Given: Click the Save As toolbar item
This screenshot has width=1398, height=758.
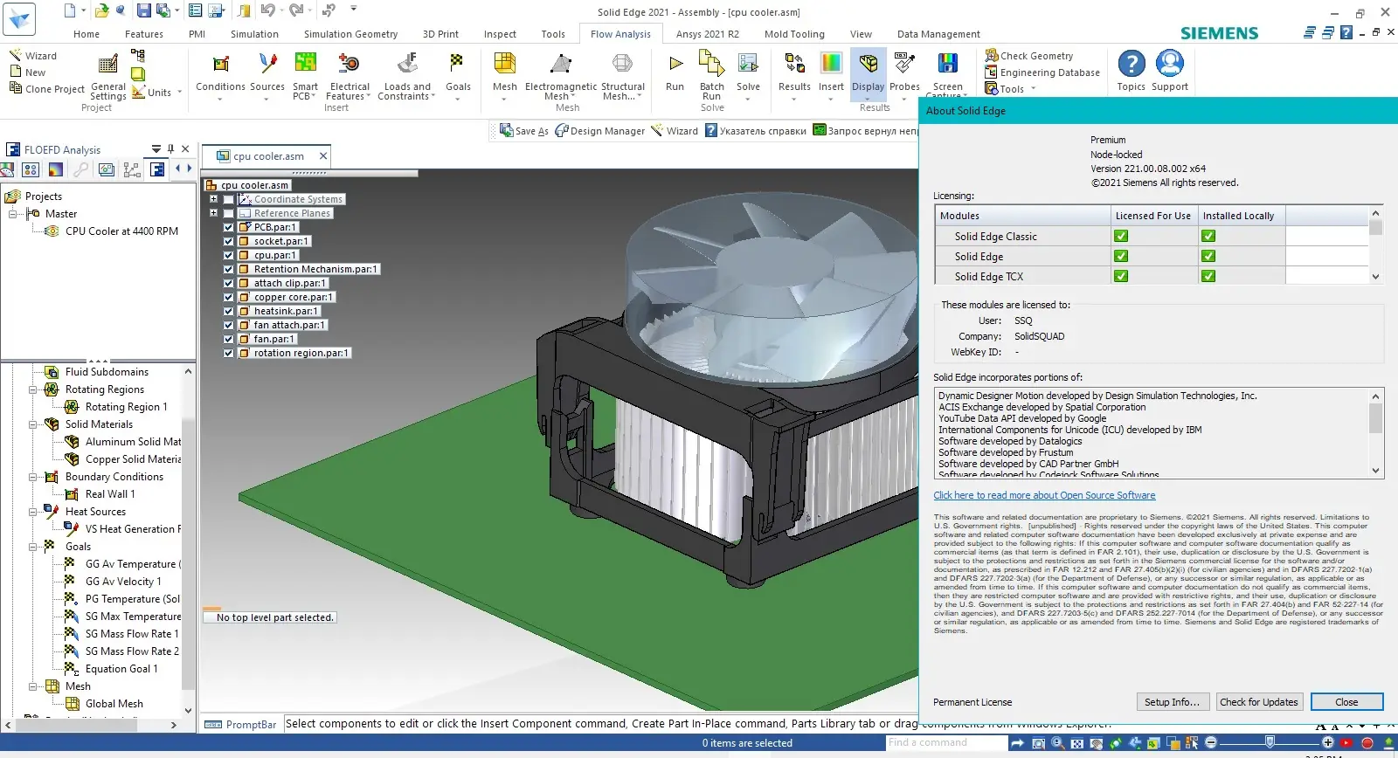Looking at the screenshot, I should pos(524,131).
